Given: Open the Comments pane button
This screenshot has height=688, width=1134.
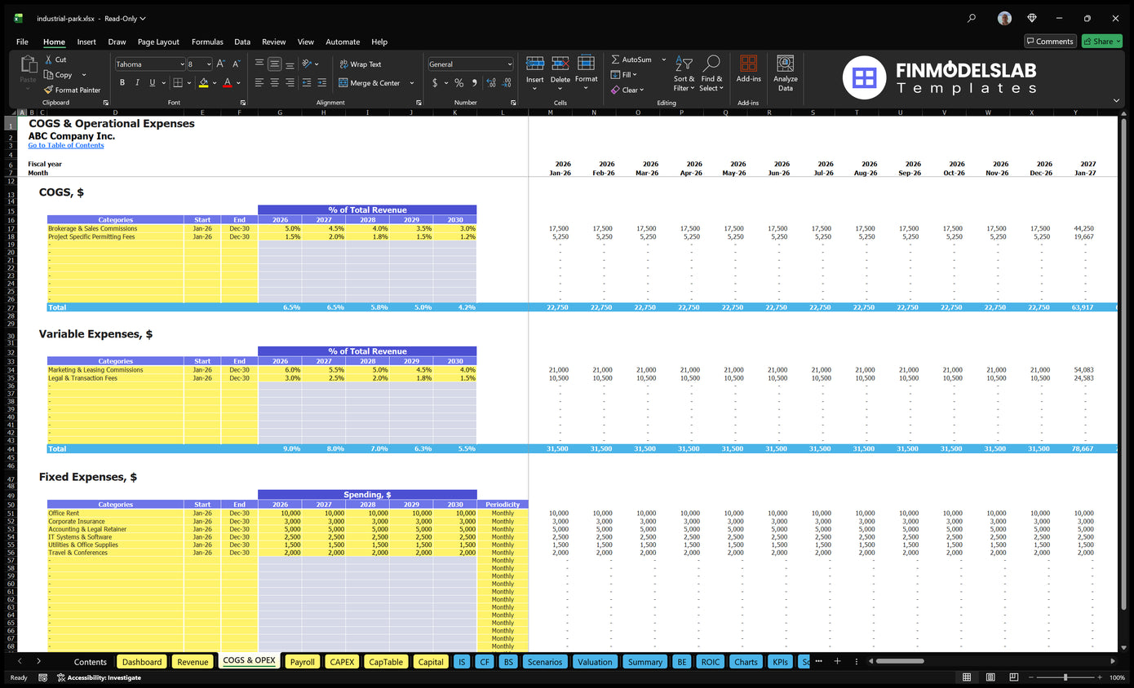Looking at the screenshot, I should [1049, 41].
